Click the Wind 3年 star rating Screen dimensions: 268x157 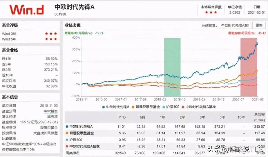(x=51, y=34)
